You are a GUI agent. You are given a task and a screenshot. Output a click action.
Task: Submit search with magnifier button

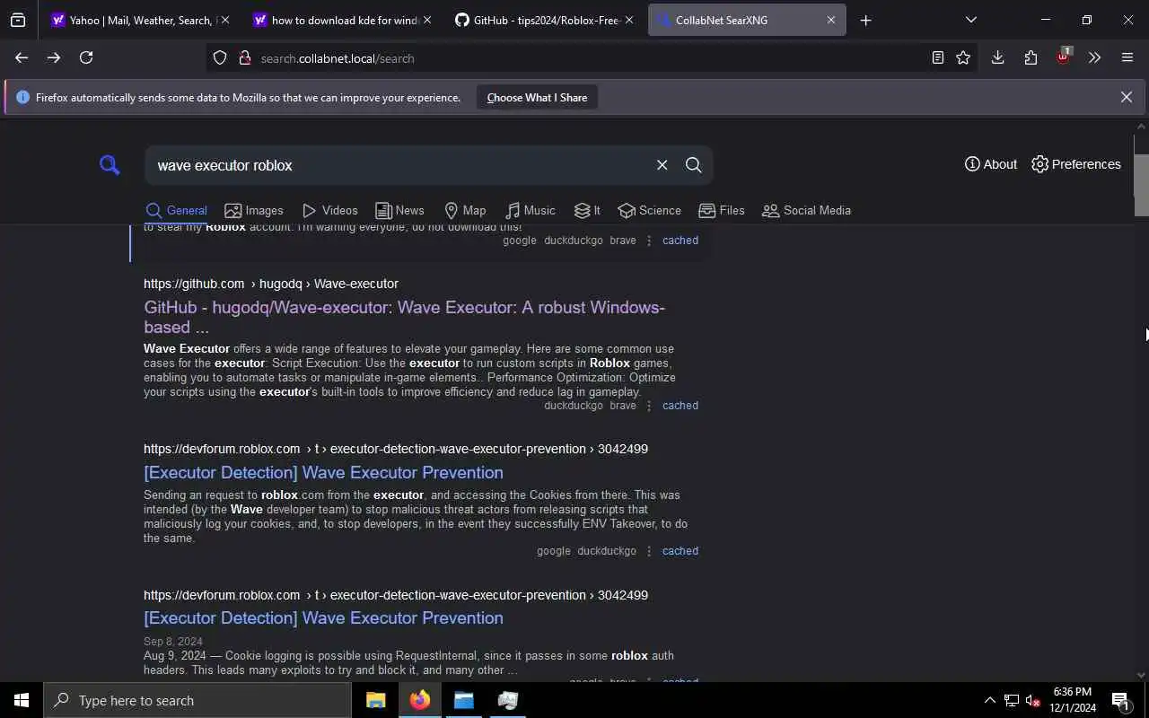coord(693,165)
